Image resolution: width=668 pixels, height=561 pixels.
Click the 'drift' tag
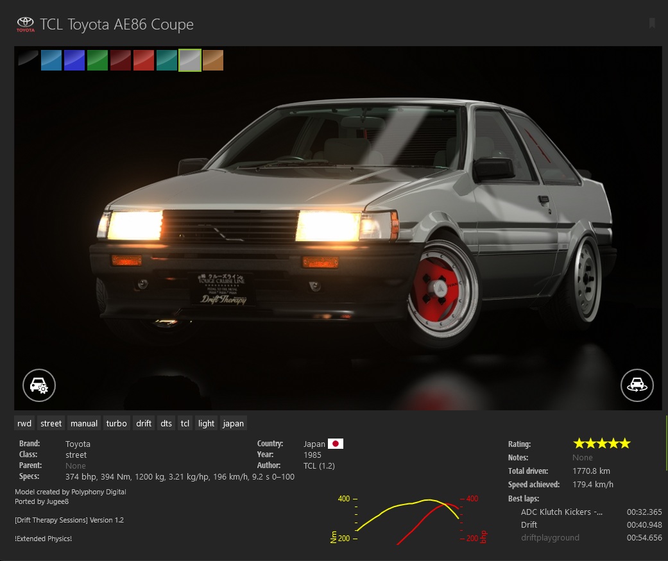point(144,423)
